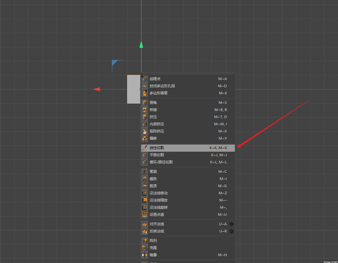Click the Bridge (桥接) tool icon
Viewport: 338px width, 263px height.
click(145, 110)
